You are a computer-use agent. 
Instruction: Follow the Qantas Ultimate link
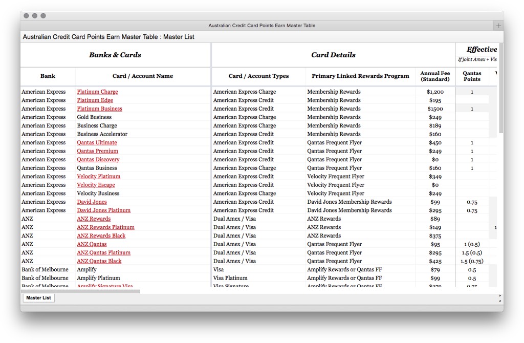pyautogui.click(x=97, y=142)
